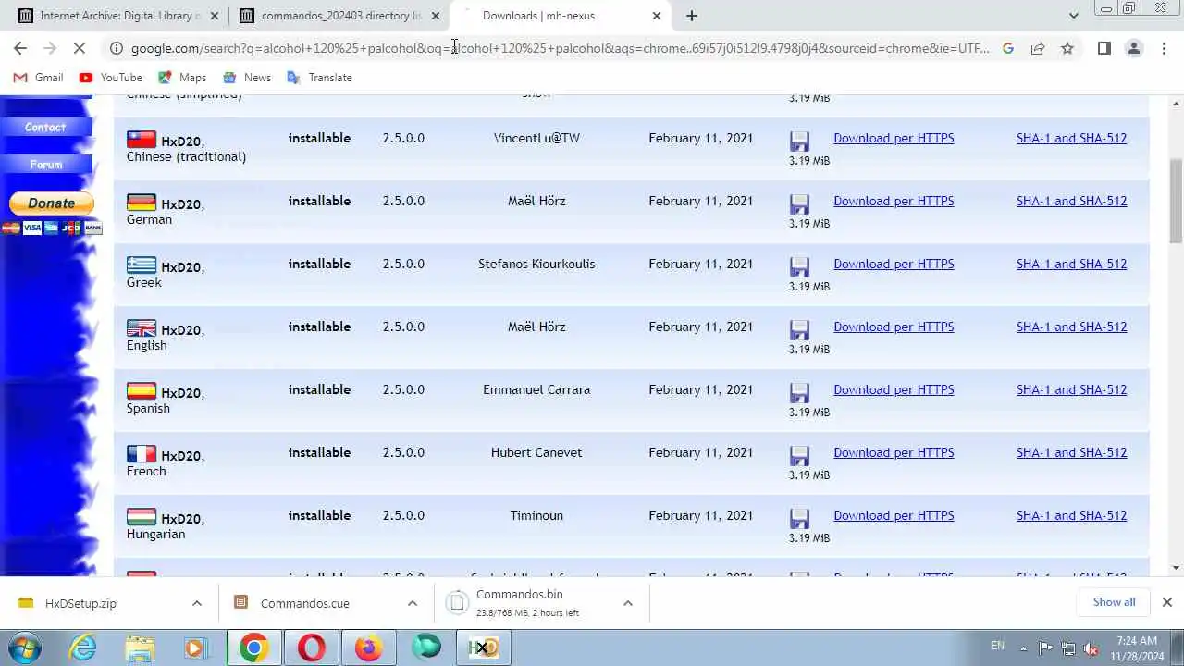
Task: Close the downloads bar
Action: [x=1167, y=602]
